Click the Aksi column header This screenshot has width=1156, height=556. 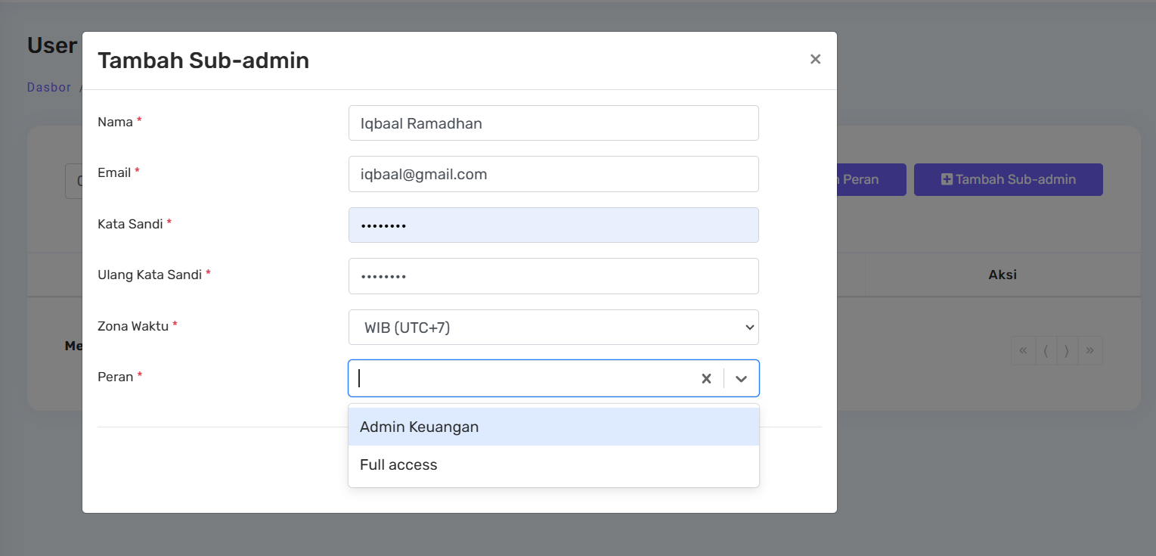point(1003,275)
